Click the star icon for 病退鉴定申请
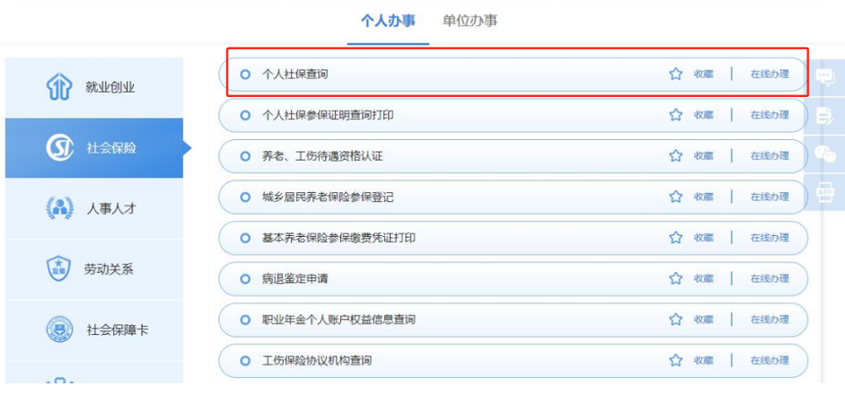 coord(675,279)
